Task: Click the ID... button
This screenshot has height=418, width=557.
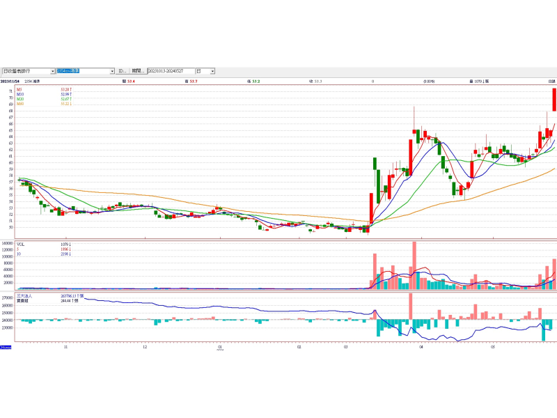Action: coord(122,71)
